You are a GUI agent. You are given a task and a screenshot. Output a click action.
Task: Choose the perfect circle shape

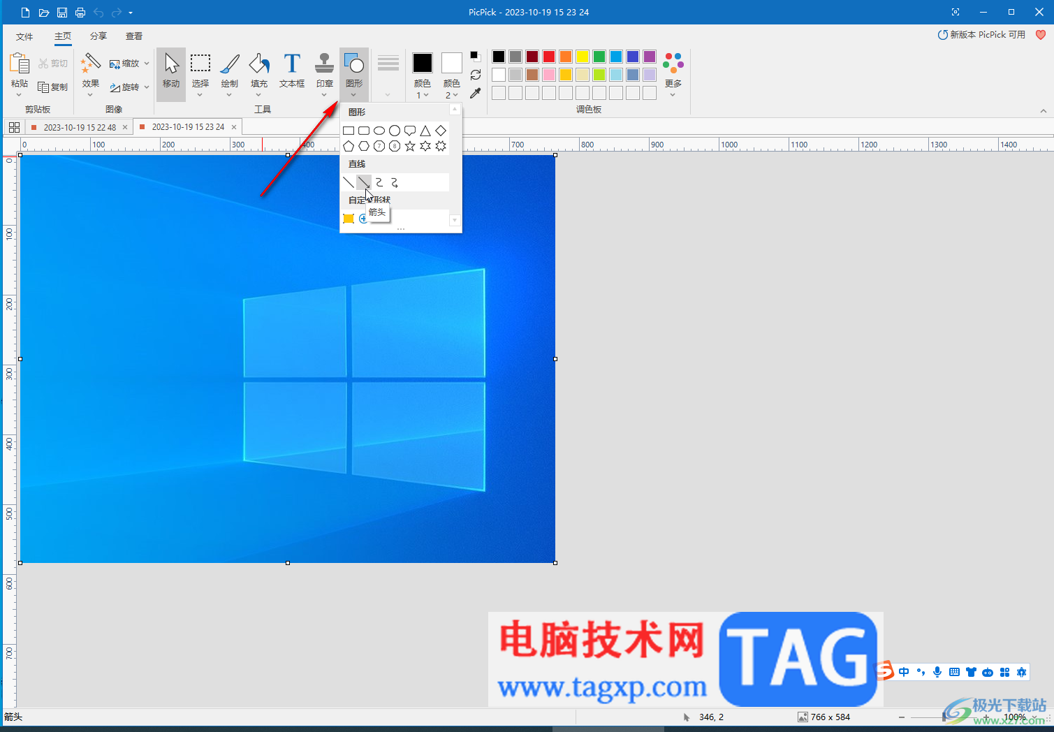pyautogui.click(x=395, y=131)
